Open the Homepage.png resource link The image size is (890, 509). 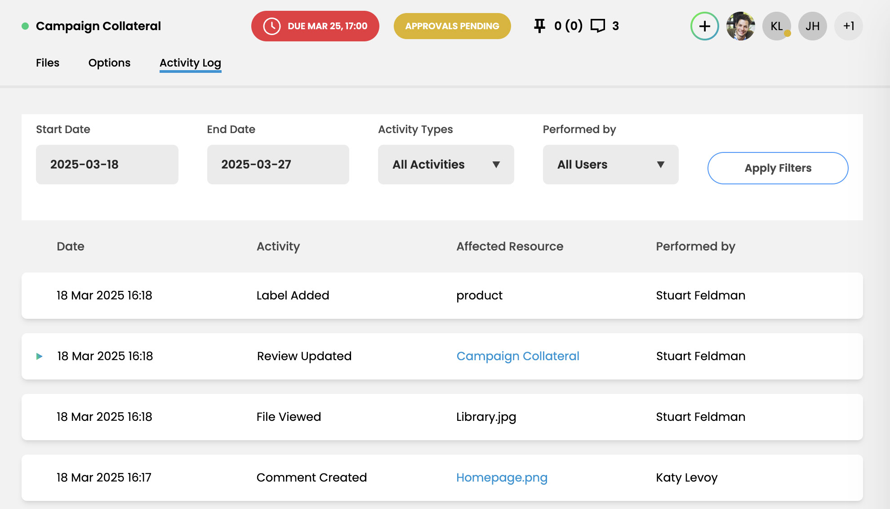502,478
